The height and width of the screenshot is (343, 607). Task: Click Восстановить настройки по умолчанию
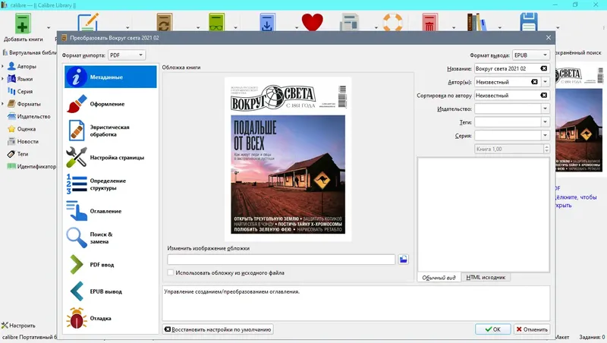[218, 329]
